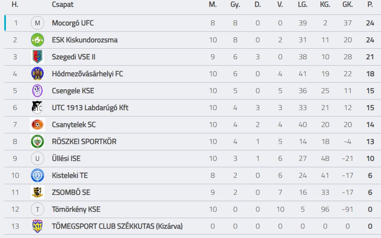Click the Mocorgó UFC letter M logo
381x238 pixels.
pyautogui.click(x=37, y=23)
